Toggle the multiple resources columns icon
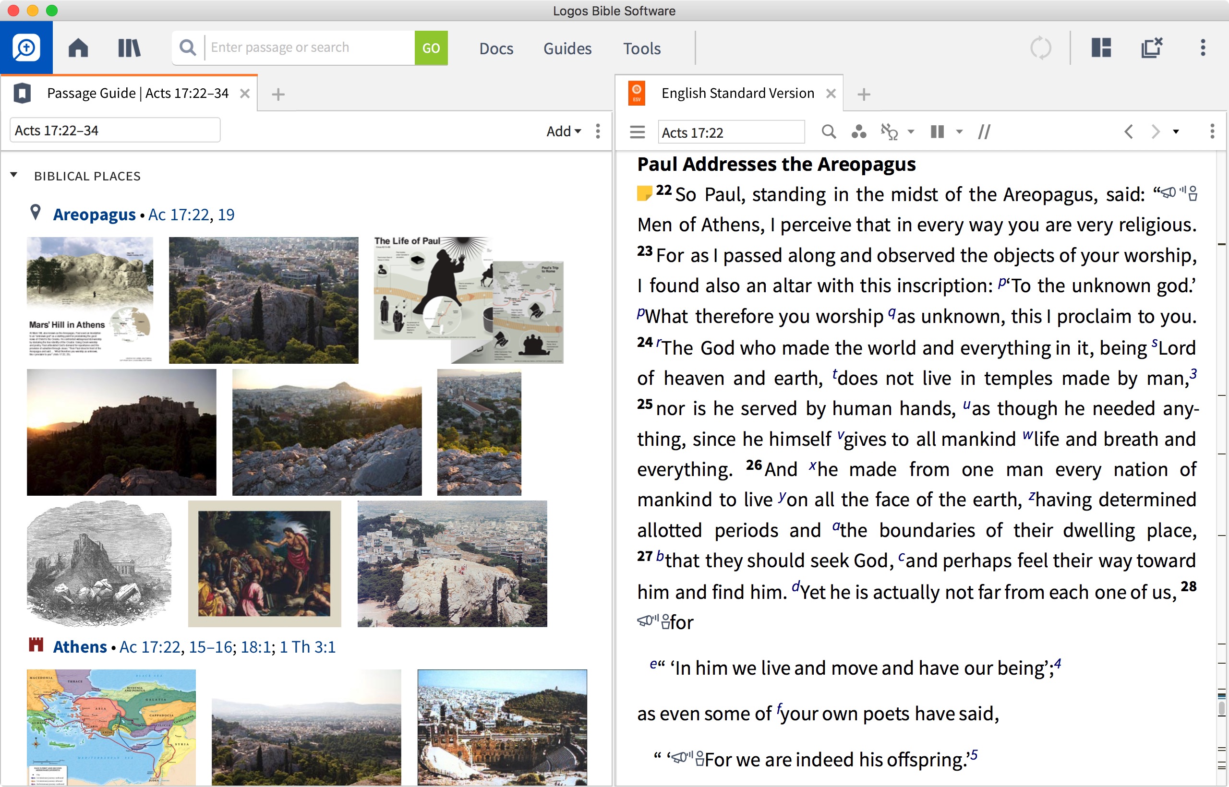This screenshot has height=787, width=1229. click(937, 132)
